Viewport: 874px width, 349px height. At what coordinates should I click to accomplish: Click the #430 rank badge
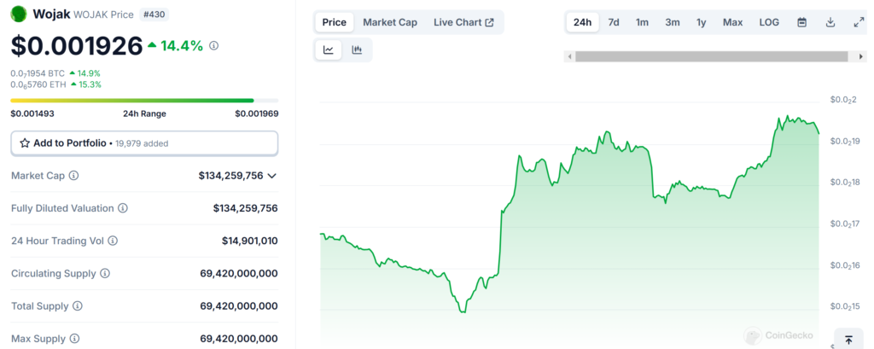(x=154, y=15)
